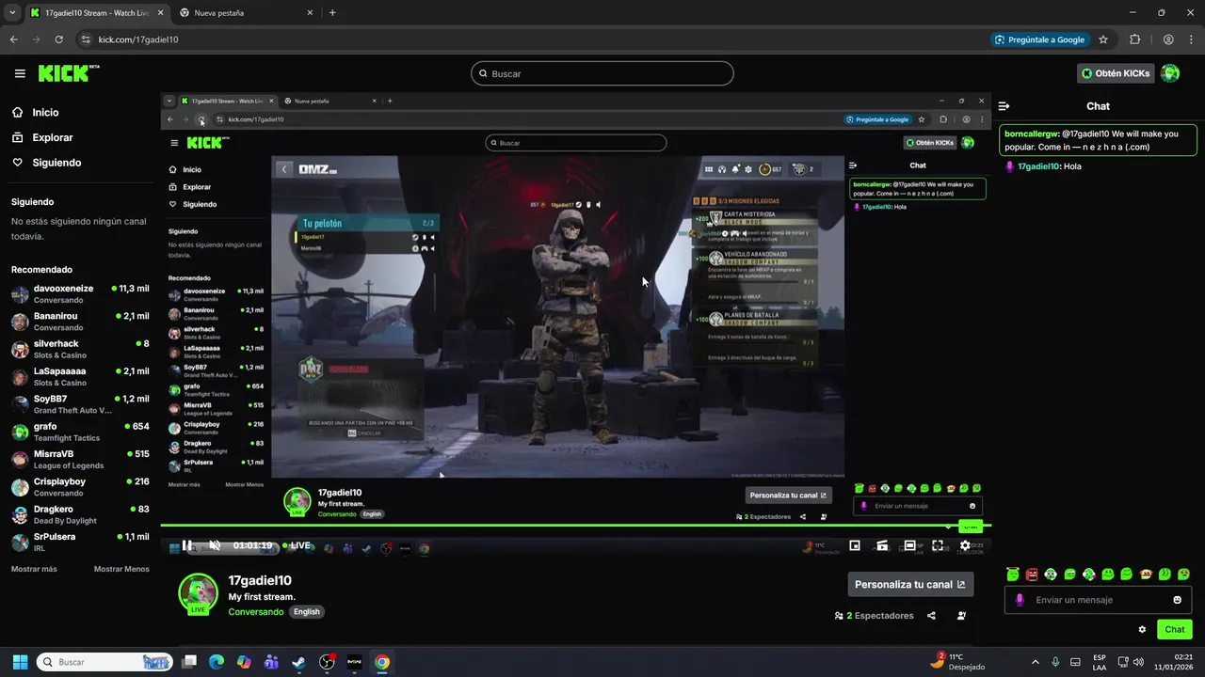Open recommended channel LaSapaaaaa

coord(80,376)
